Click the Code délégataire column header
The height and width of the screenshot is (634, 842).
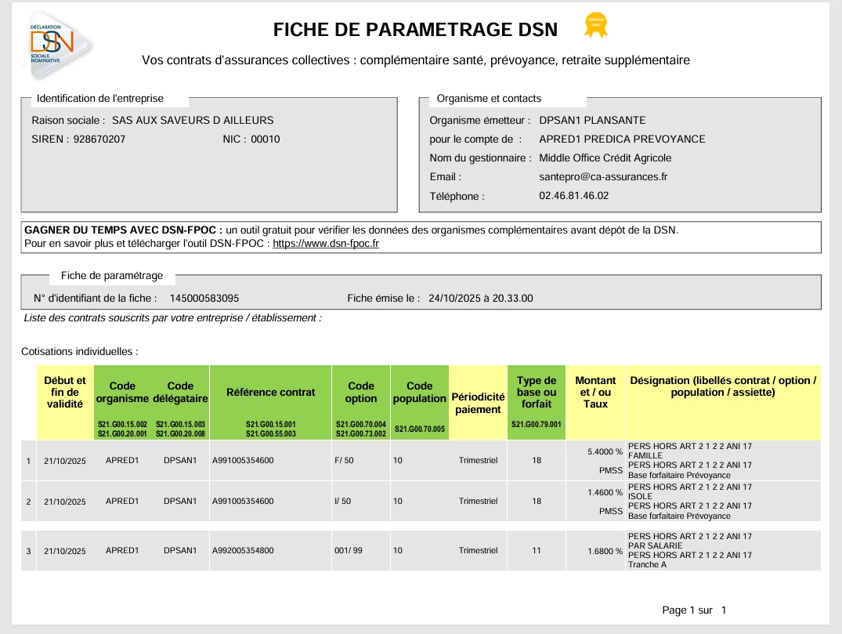pyautogui.click(x=180, y=403)
